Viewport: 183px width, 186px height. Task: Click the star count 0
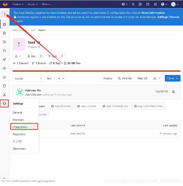click(41, 56)
